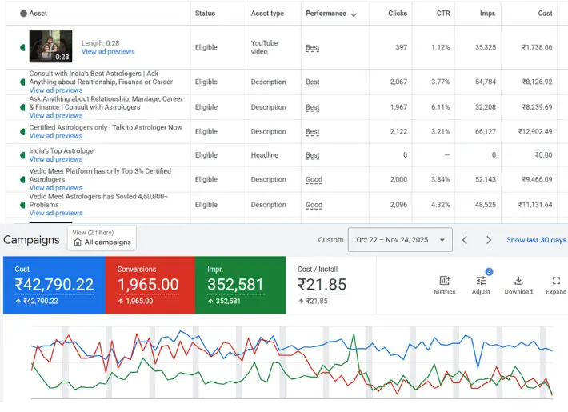Expand the Conversions metric scorecard
The height and width of the screenshot is (412, 568).
click(x=149, y=285)
